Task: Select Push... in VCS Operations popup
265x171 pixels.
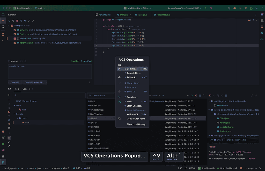Action: point(130,102)
